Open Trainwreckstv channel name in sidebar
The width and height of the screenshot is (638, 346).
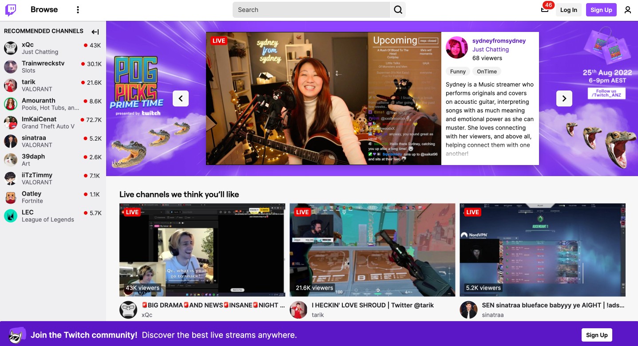coord(43,63)
